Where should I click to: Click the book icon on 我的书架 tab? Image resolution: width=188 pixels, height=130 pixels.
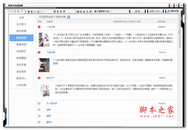[x=78, y=12]
